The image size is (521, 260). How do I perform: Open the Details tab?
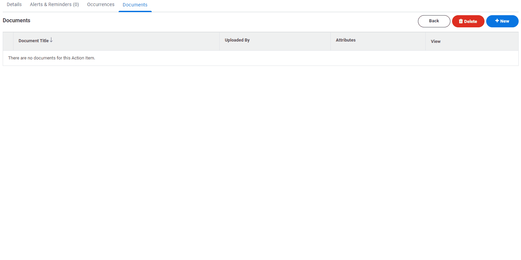click(14, 5)
